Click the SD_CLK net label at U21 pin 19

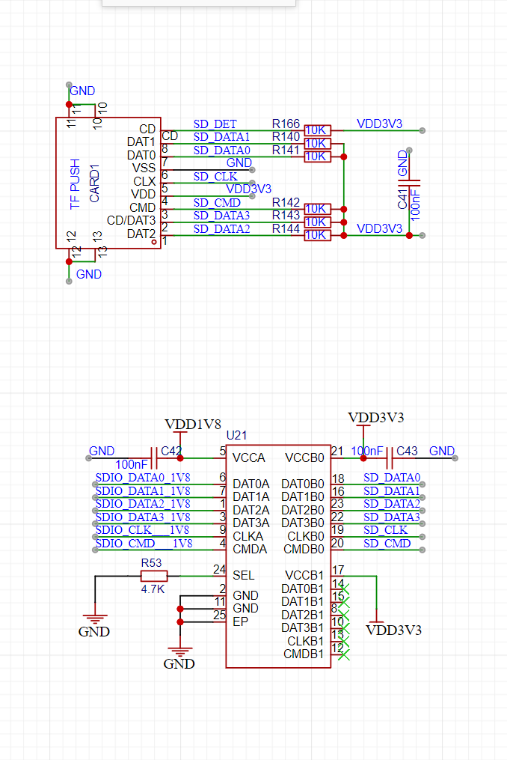click(385, 530)
